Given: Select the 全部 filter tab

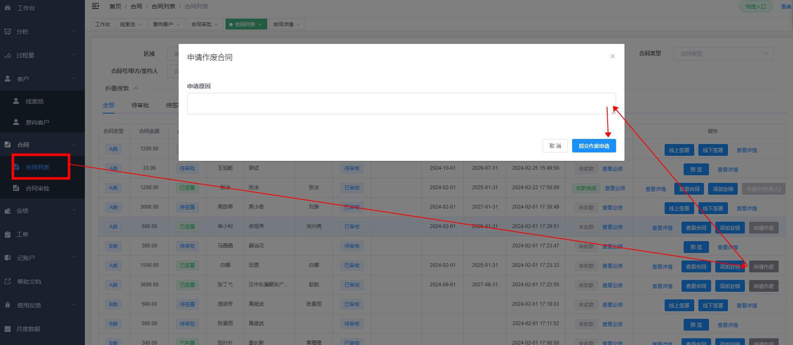Looking at the screenshot, I should click(x=109, y=105).
